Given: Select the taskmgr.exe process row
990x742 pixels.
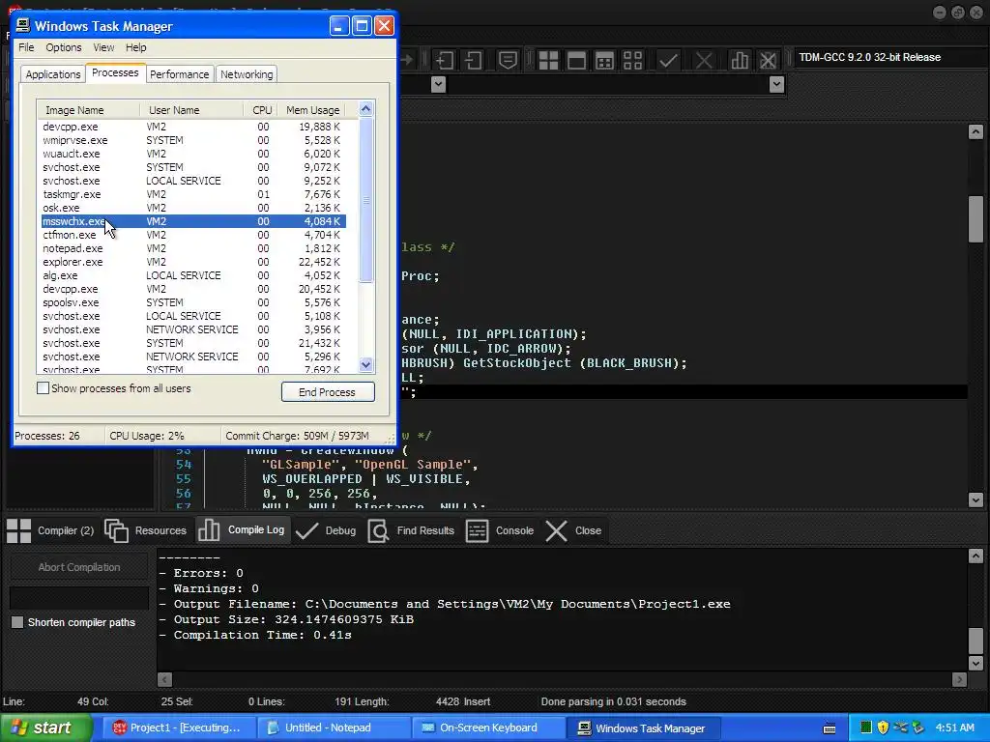Looking at the screenshot, I should pyautogui.click(x=193, y=194).
